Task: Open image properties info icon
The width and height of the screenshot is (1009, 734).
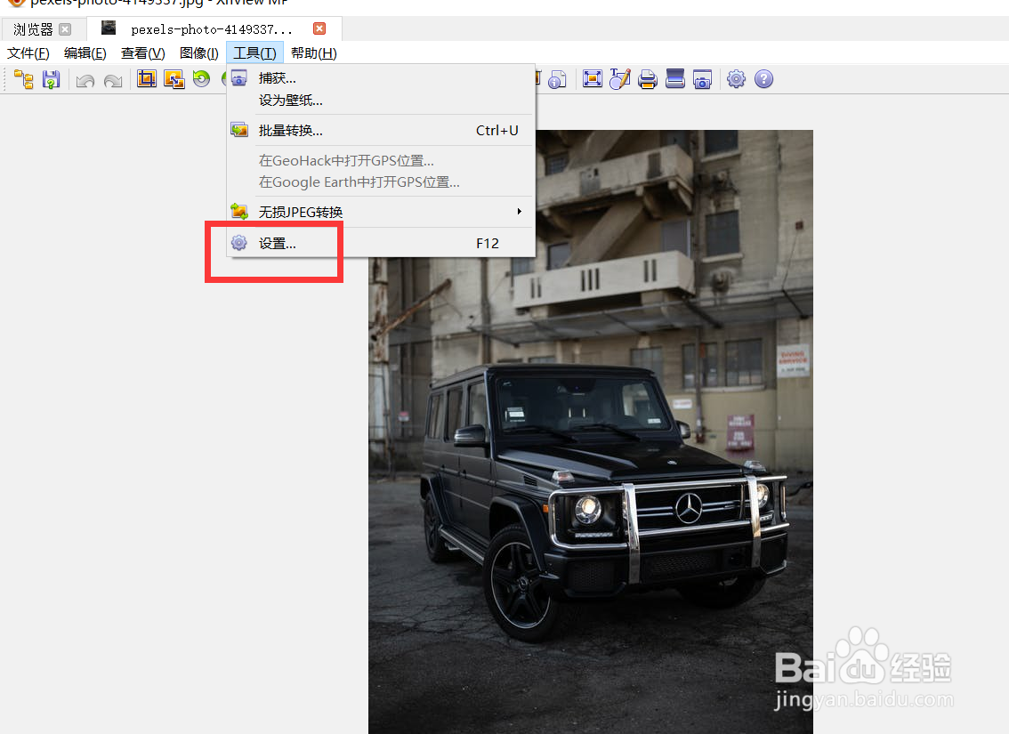Action: [557, 79]
